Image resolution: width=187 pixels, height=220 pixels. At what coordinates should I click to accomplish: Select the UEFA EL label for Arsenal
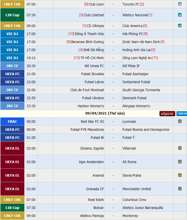click(12, 175)
